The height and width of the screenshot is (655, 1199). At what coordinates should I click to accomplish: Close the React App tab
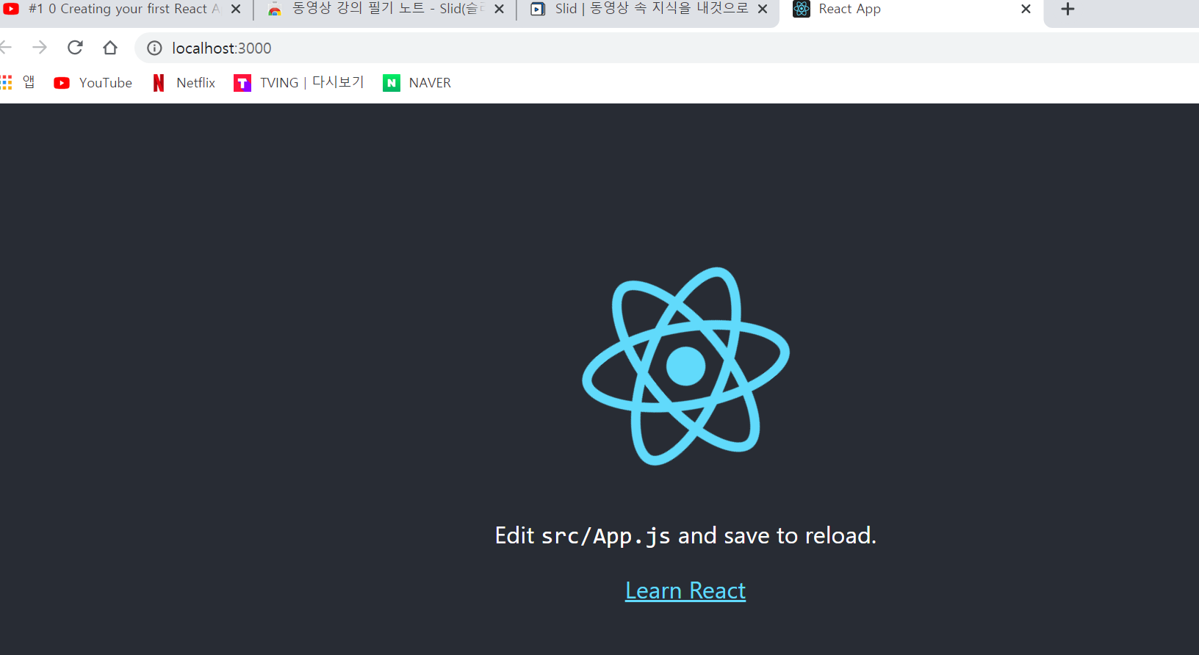(1026, 10)
